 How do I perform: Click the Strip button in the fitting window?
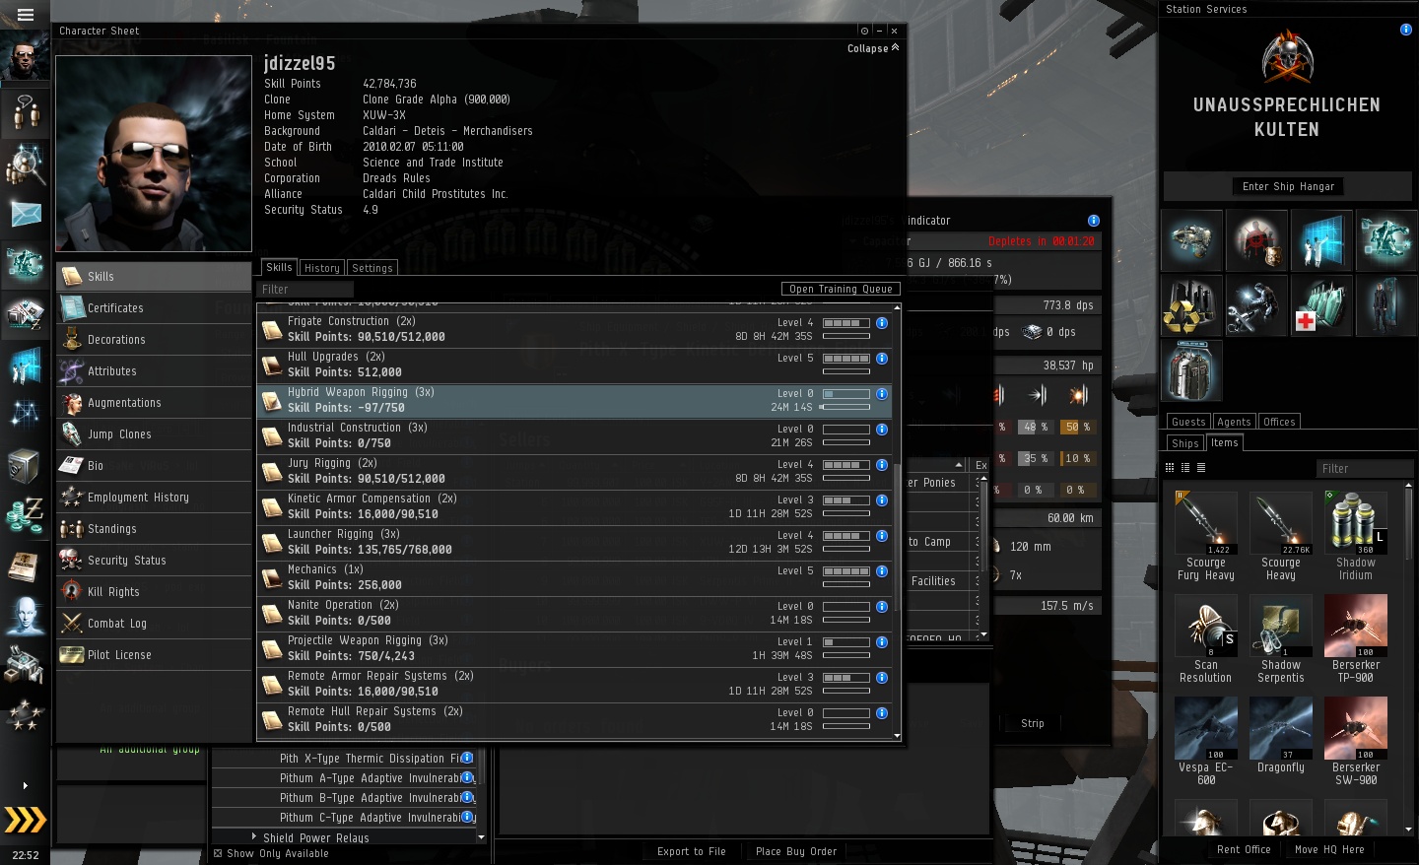(1033, 723)
